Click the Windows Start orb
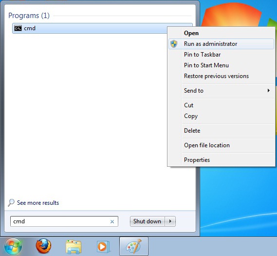The image size is (277, 256). [x=13, y=246]
